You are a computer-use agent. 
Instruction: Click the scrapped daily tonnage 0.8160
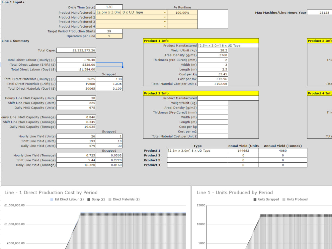pyautogui.click(x=109, y=165)
